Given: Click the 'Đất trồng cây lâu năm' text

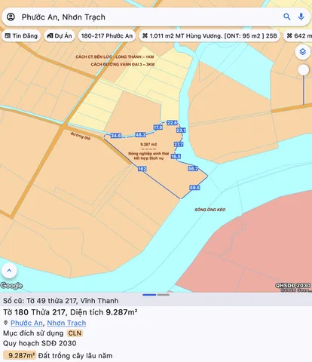Looking at the screenshot, I should point(75,356).
